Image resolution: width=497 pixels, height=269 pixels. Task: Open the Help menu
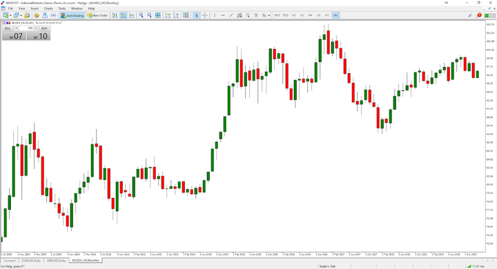click(91, 8)
